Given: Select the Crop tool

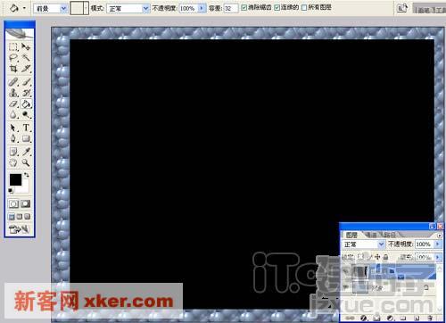Looking at the screenshot, I should click(x=13, y=69).
